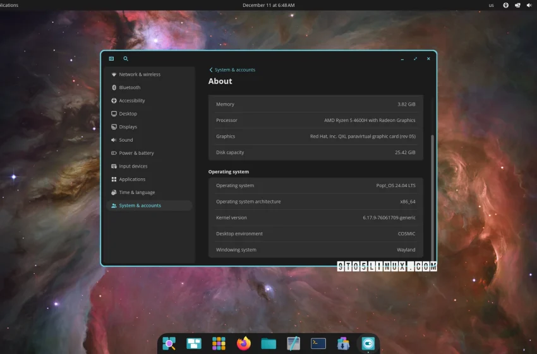Image resolution: width=537 pixels, height=354 pixels.
Task: Click the Wi-Fi icon beside Network & wireless
Action: click(x=114, y=75)
